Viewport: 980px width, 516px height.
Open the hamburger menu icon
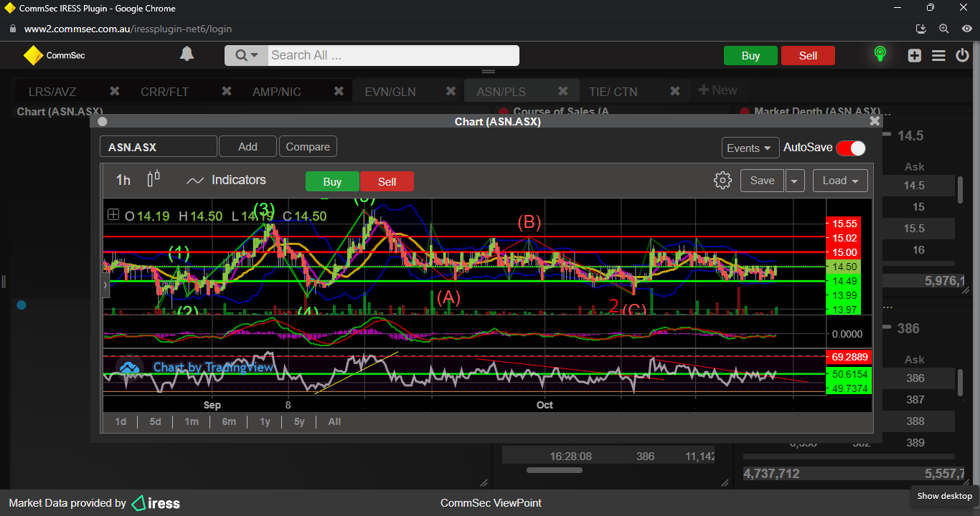click(938, 55)
